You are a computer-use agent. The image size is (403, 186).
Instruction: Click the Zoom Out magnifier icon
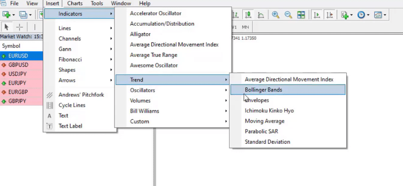[288, 15]
